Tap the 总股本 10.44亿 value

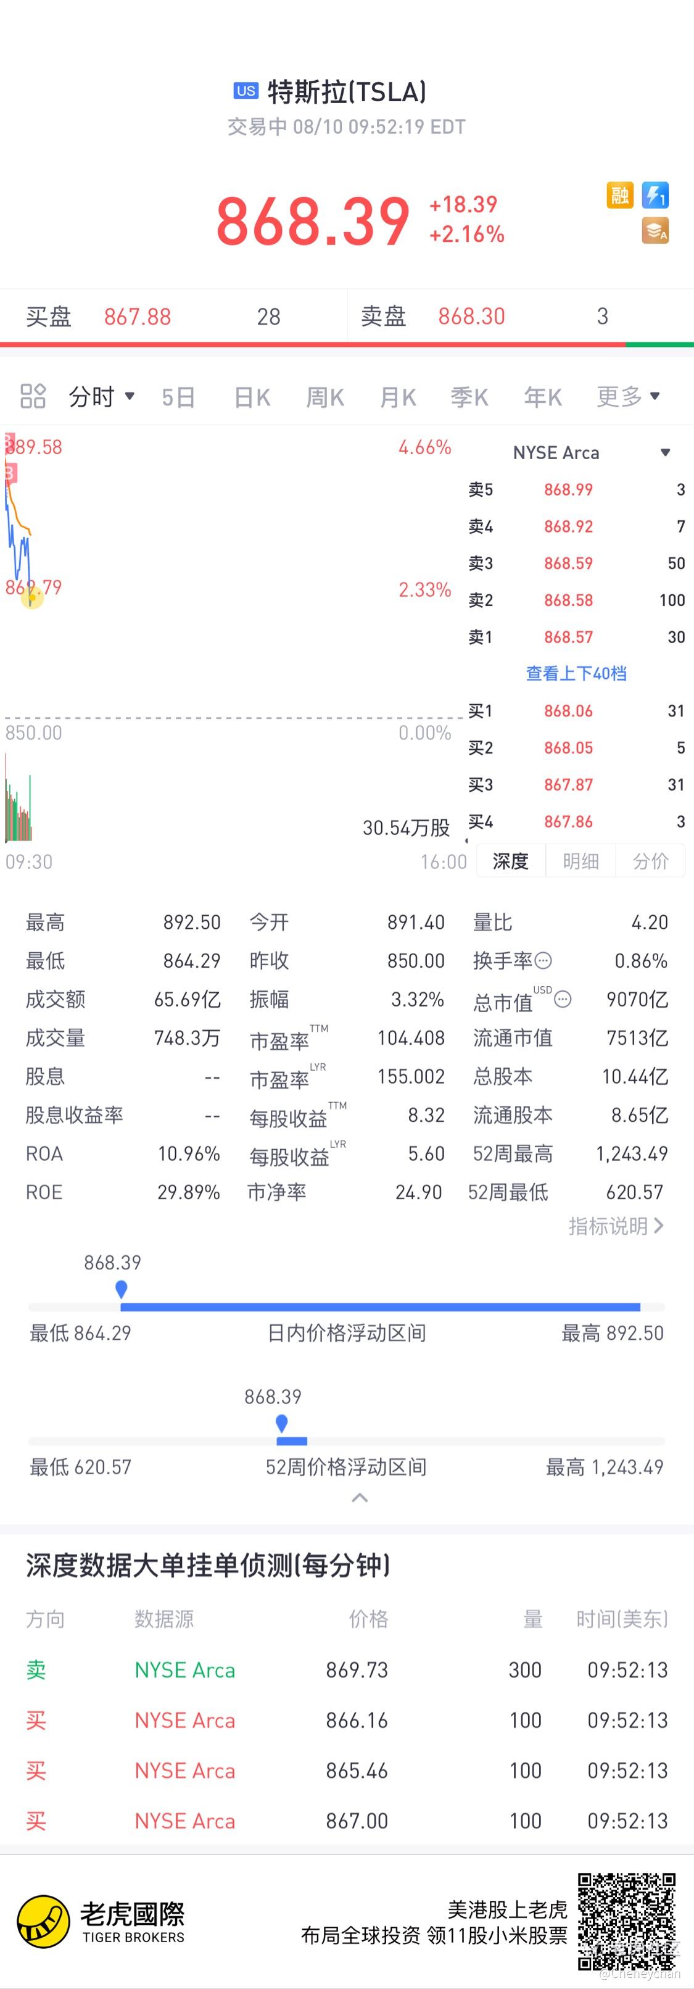(x=635, y=1076)
